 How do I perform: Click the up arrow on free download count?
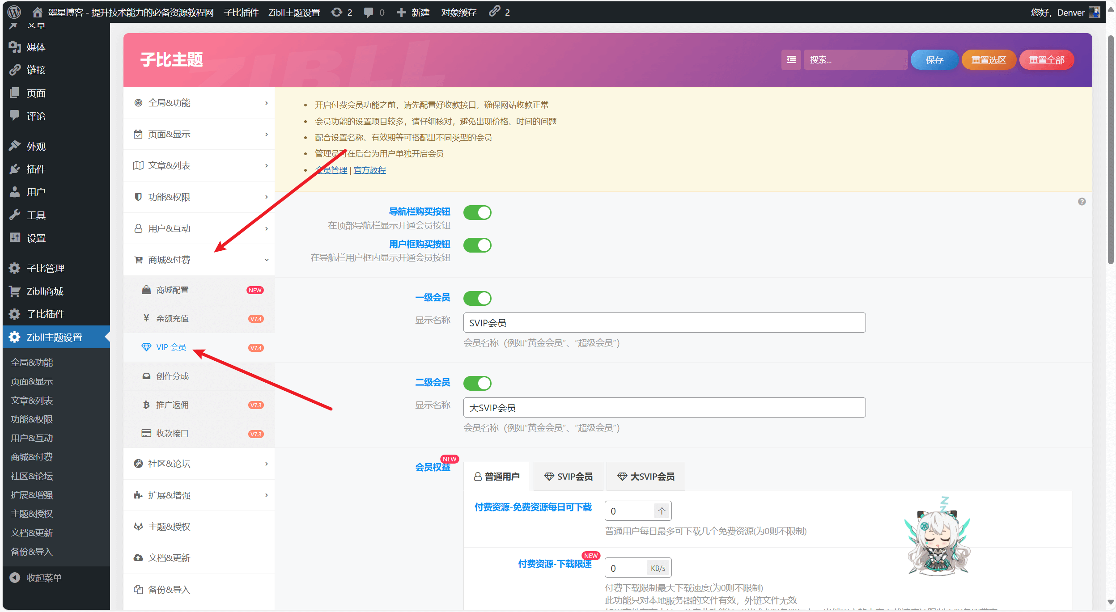[x=662, y=511]
